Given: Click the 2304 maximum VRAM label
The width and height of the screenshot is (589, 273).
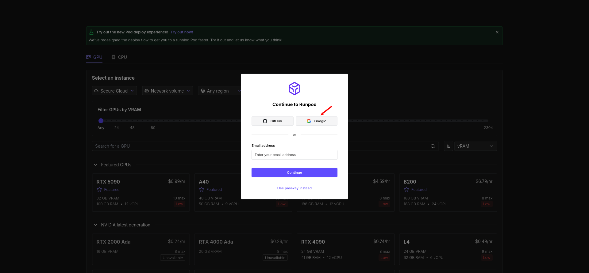Looking at the screenshot, I should [488, 128].
